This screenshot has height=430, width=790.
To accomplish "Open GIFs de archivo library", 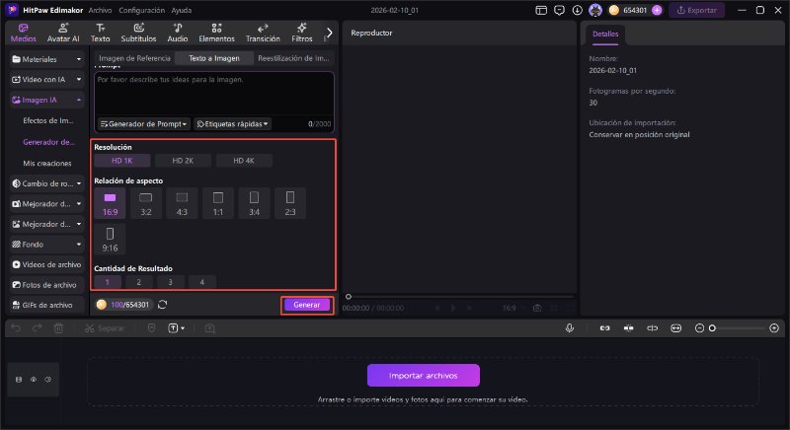I will [46, 305].
